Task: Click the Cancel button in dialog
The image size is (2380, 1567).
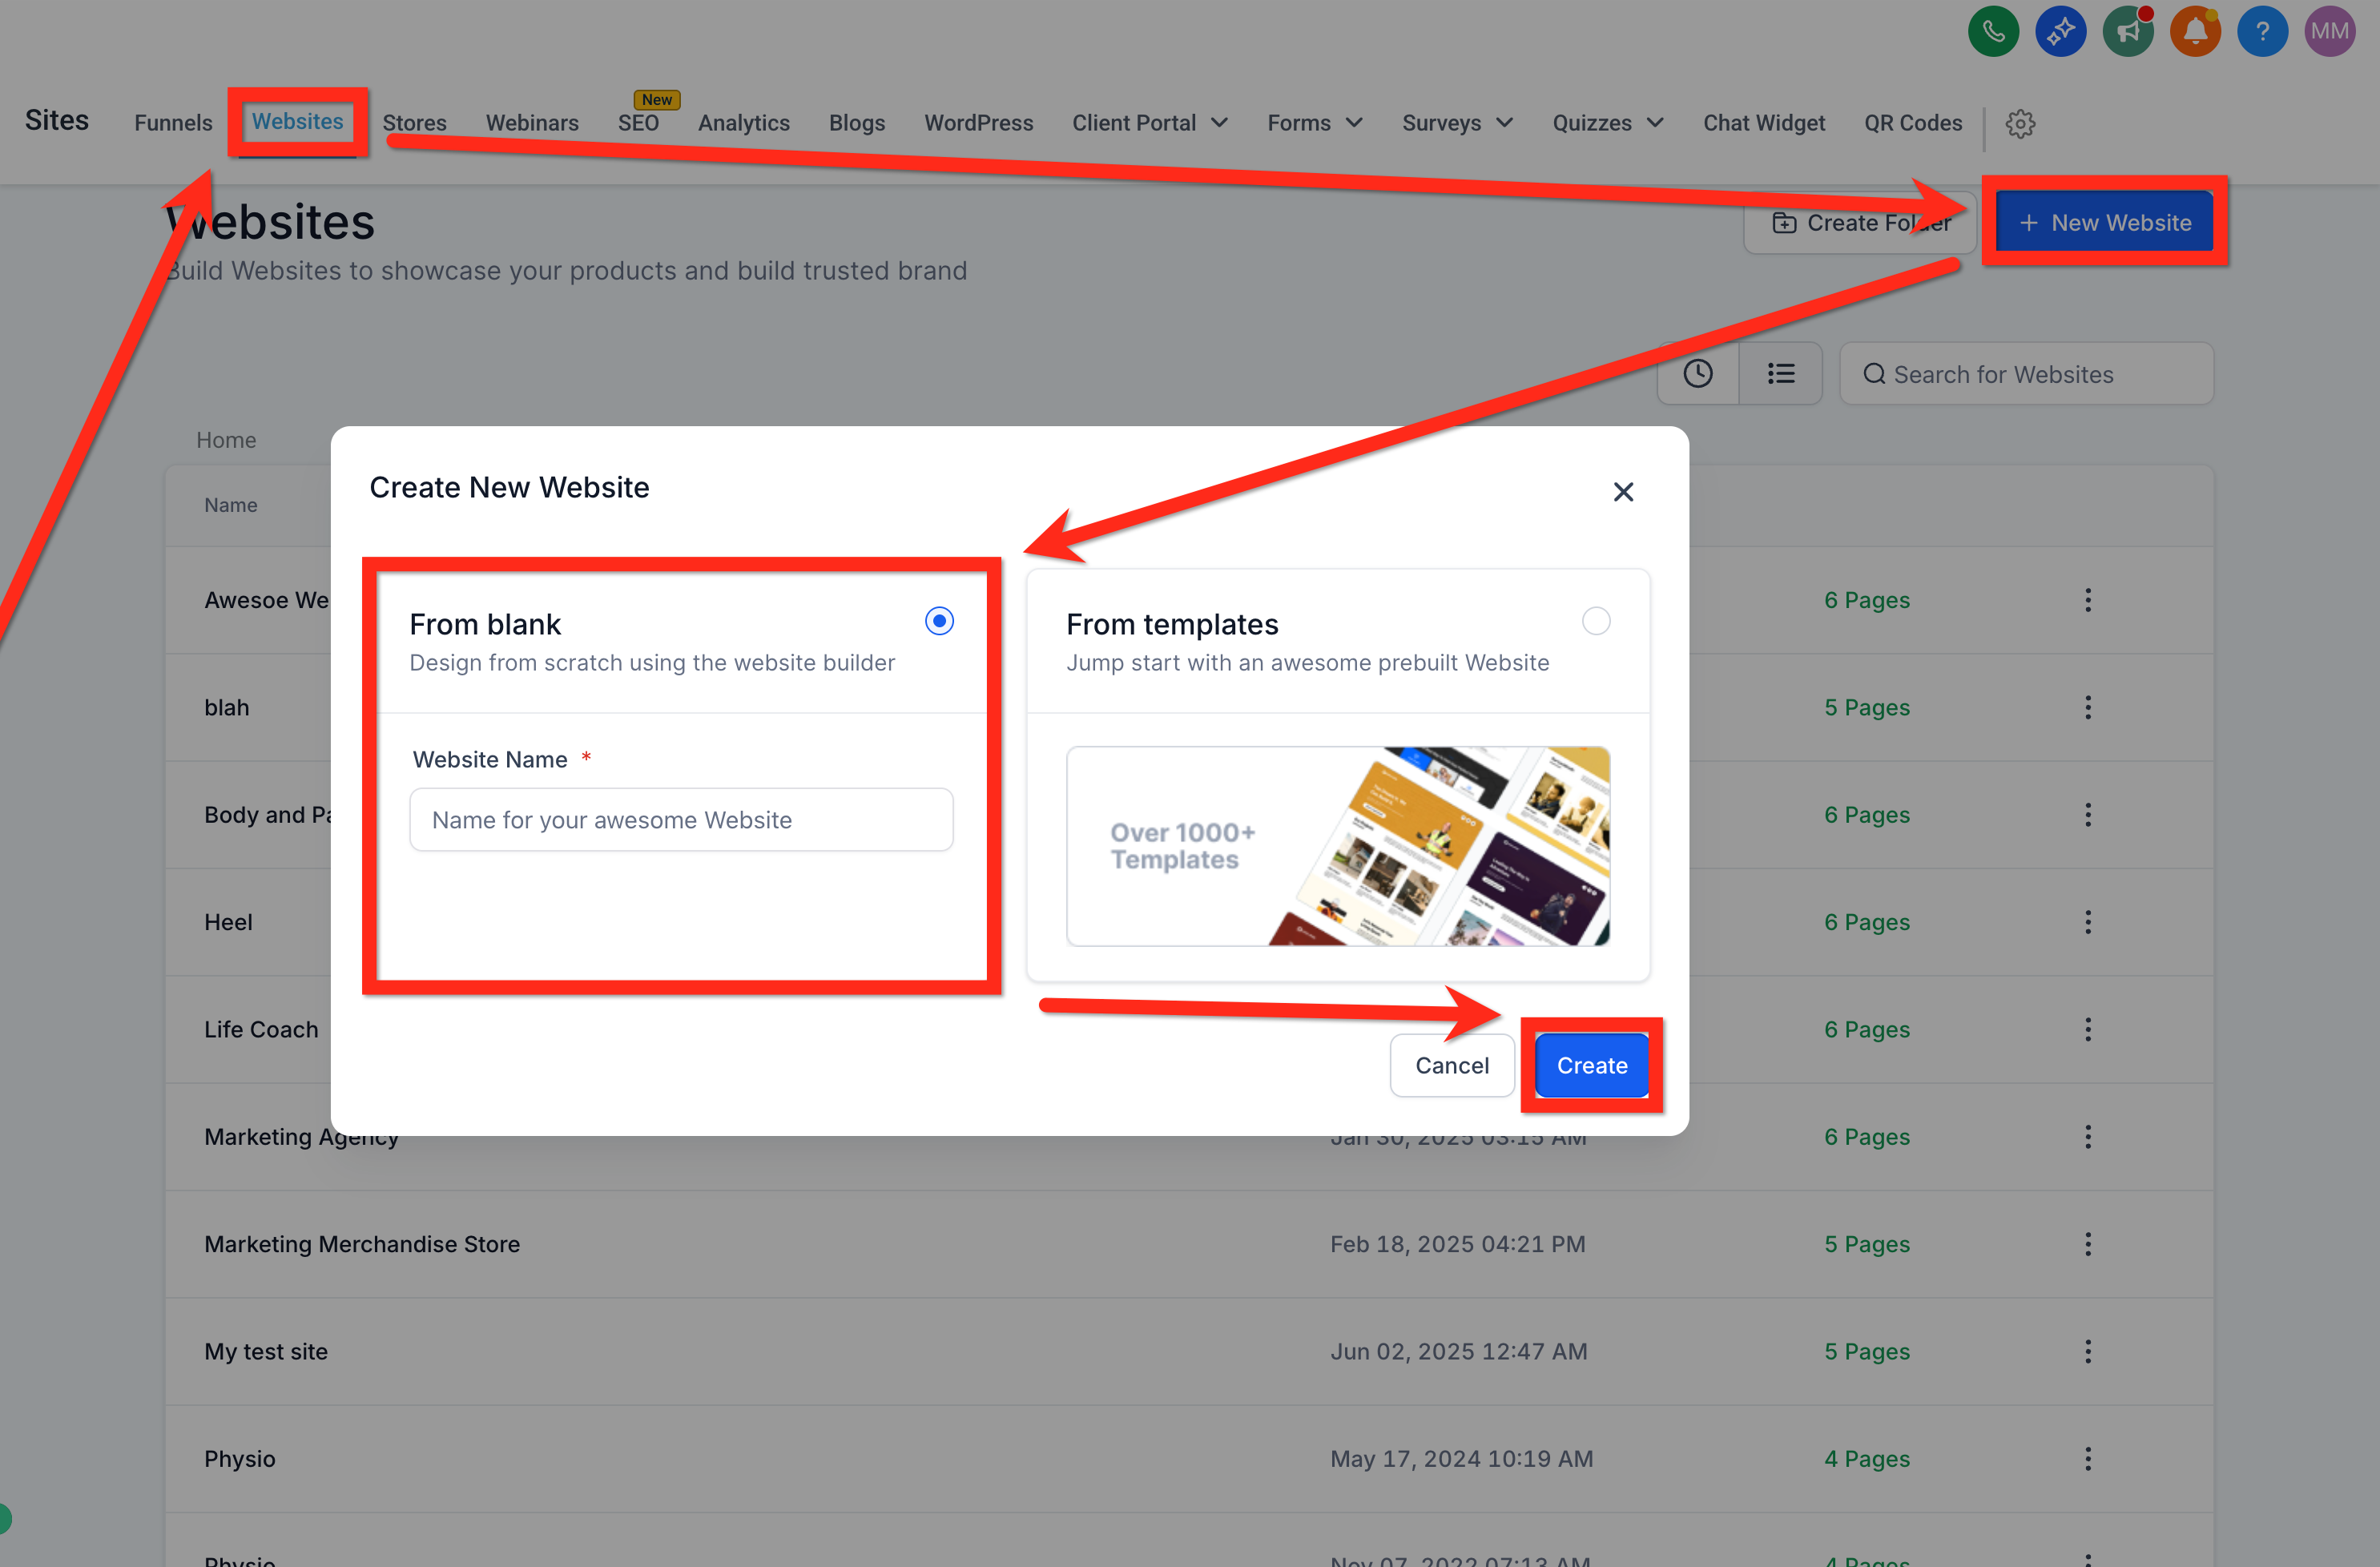Action: [x=1452, y=1065]
